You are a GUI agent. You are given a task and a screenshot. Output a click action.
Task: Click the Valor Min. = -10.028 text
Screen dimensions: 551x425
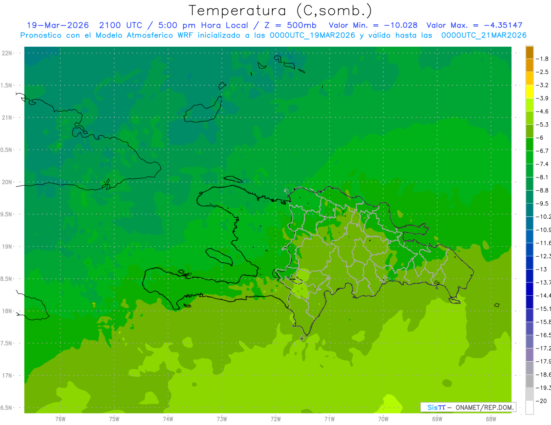pos(373,25)
